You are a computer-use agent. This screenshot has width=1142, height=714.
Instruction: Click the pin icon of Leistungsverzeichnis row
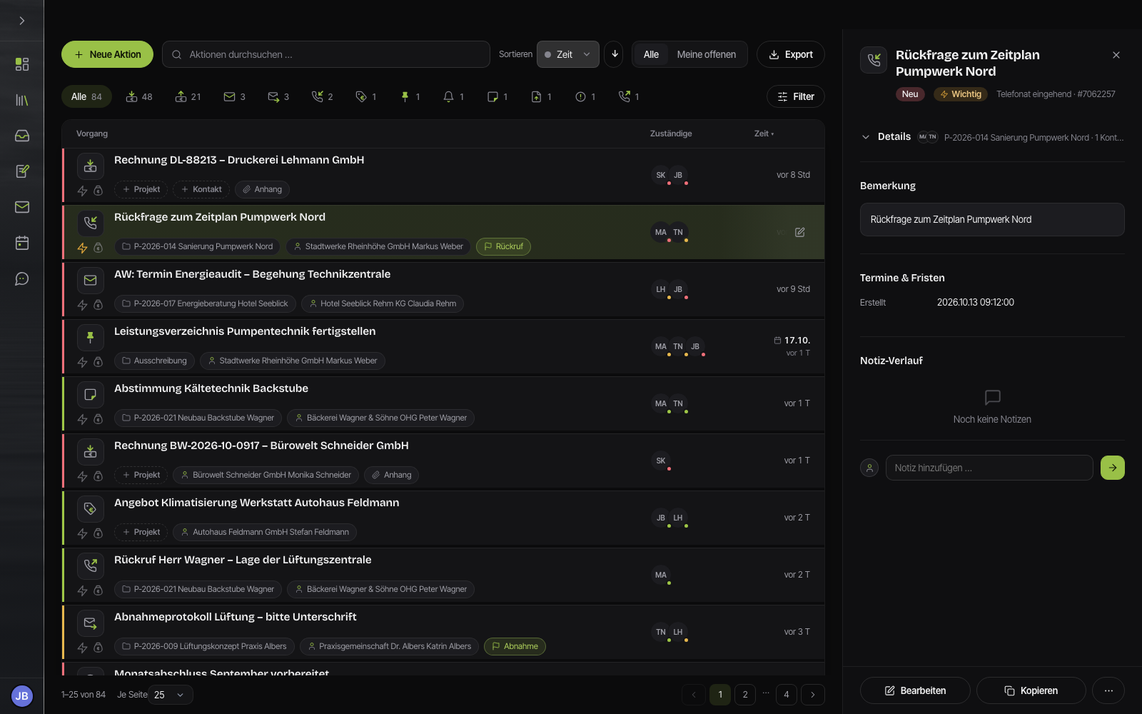pos(91,337)
